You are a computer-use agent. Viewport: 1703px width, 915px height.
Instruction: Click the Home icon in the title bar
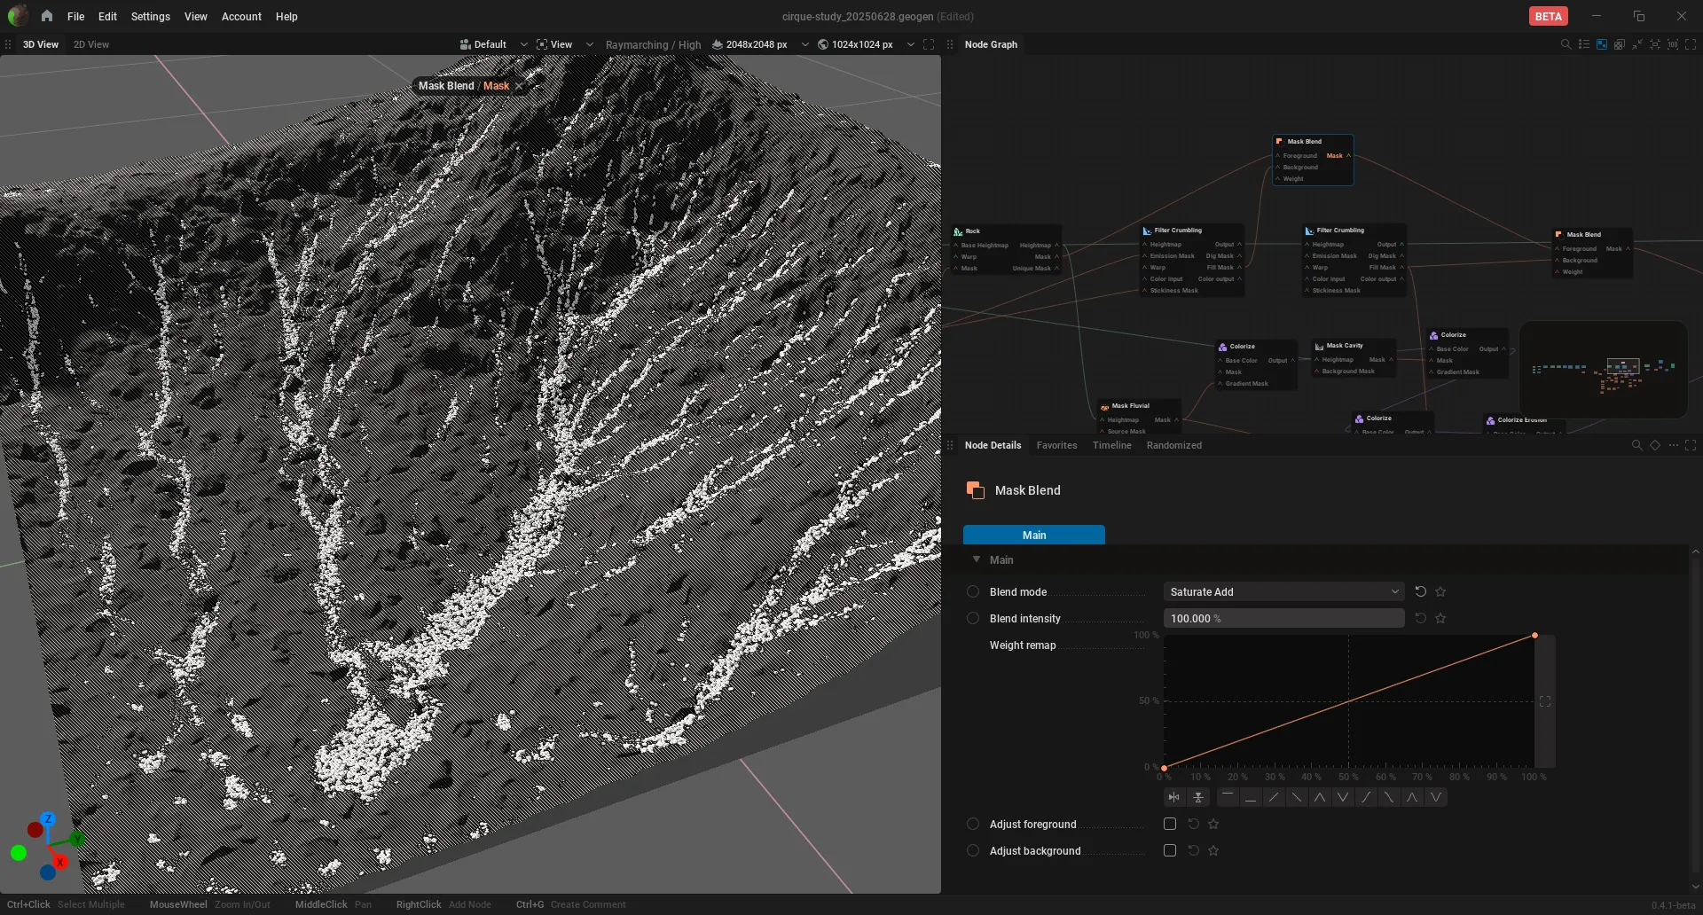[x=47, y=16]
